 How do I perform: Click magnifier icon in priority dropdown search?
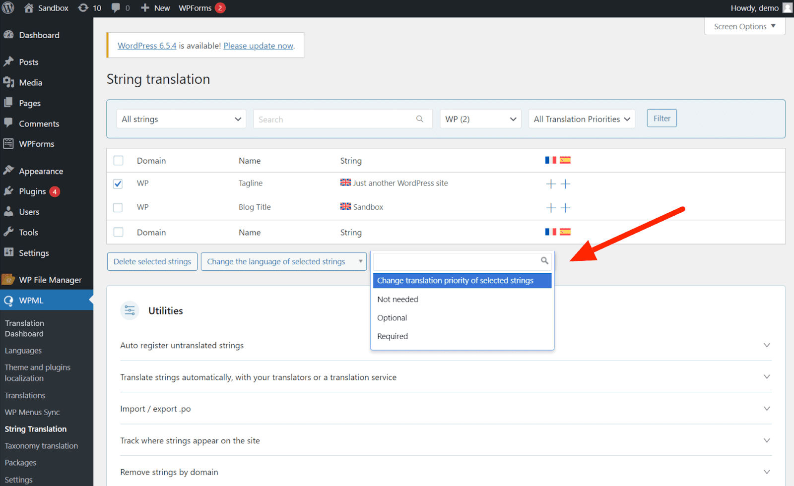(x=544, y=261)
